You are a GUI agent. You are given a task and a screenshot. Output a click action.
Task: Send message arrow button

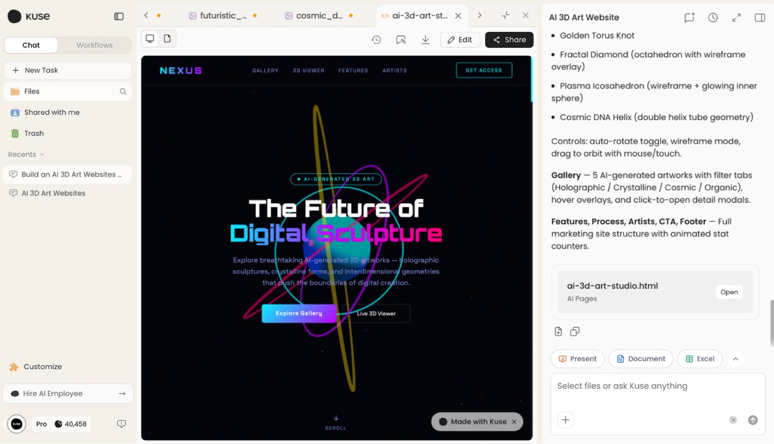tap(753, 420)
